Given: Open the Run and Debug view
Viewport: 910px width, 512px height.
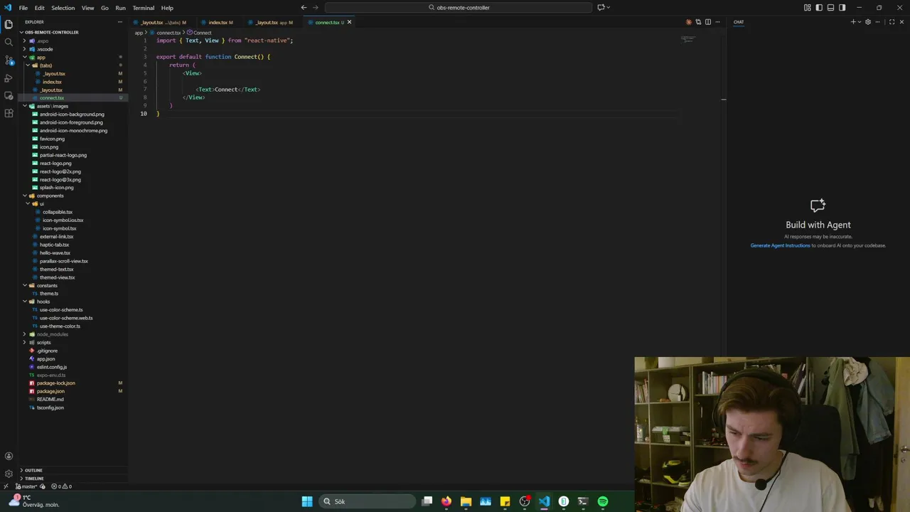Looking at the screenshot, I should point(9,78).
